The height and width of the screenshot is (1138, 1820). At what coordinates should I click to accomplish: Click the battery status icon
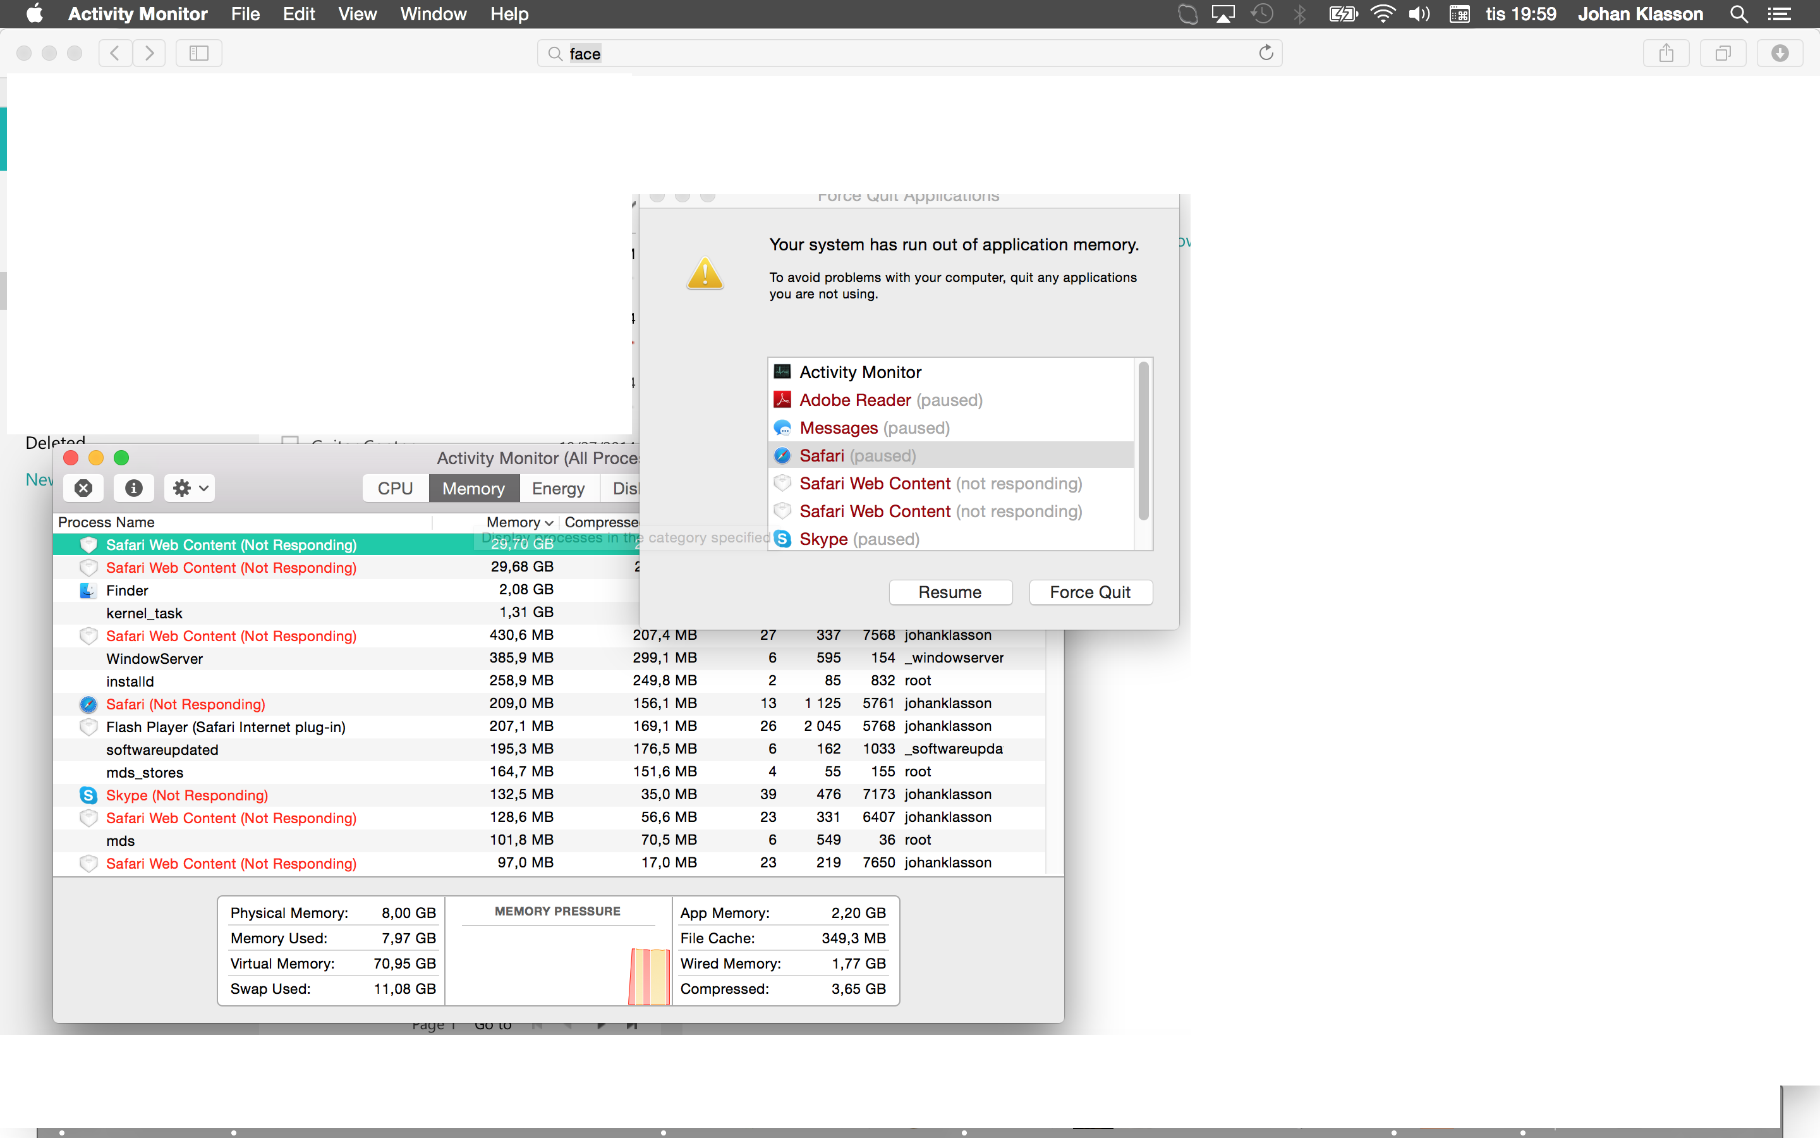(1343, 13)
